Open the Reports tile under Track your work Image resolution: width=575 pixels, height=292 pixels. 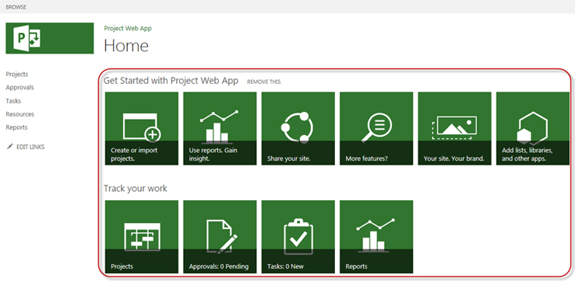(376, 236)
